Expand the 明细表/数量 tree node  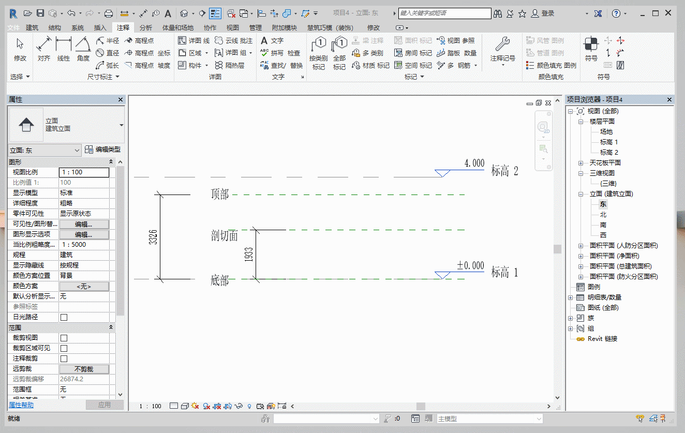point(571,297)
